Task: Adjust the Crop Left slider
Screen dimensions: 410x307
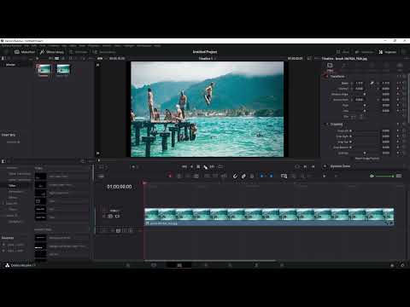Action: pyautogui.click(x=365, y=131)
